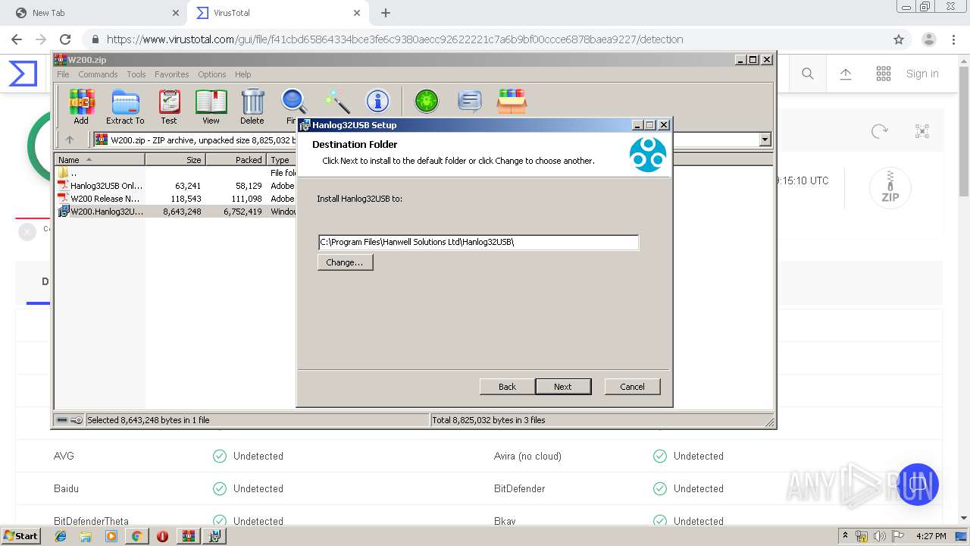Open the Commands menu
The width and height of the screenshot is (970, 546).
[x=98, y=74]
